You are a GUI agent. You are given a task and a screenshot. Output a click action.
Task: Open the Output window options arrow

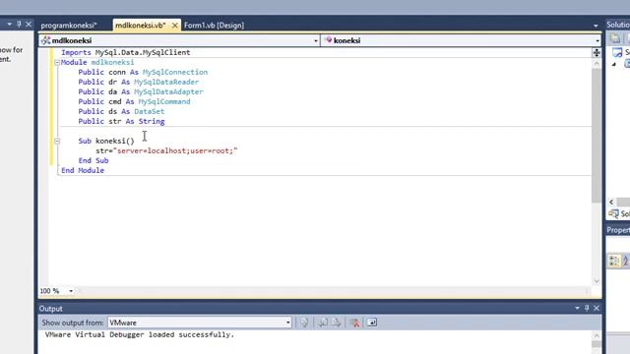point(577,308)
